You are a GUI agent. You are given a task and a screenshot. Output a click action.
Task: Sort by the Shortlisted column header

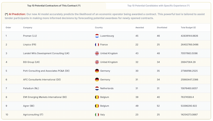[x=162, y=27]
